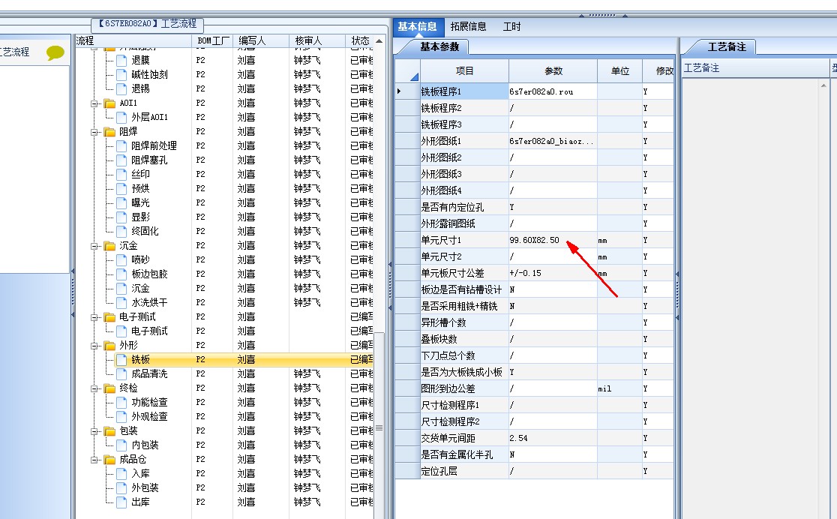Click the folder icon beside 终检
837x519 pixels.
(x=109, y=388)
